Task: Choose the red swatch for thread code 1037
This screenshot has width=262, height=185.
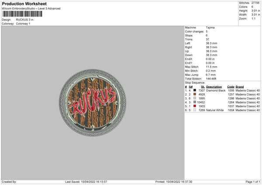Action: point(195,106)
